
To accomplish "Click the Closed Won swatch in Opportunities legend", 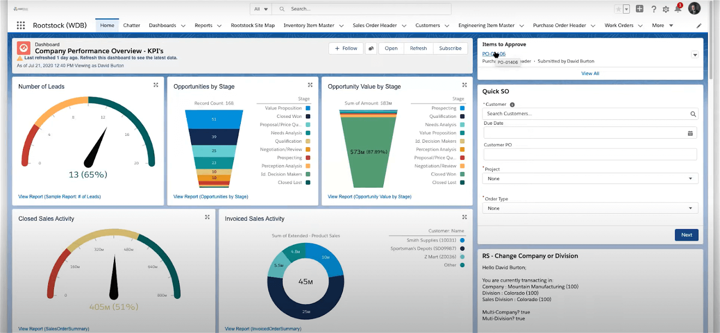I will (x=308, y=116).
